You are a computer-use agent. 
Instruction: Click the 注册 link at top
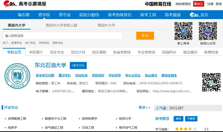[x=210, y=4]
